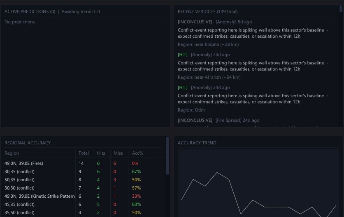
Task: Click the 67% accuracy value
Action: tap(136, 171)
